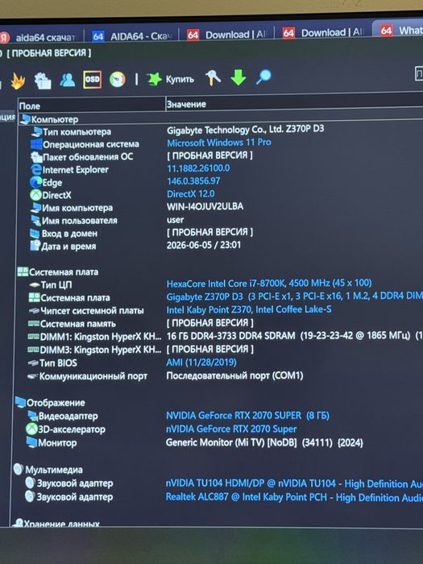Click the Пакет обновления ОС row icon
423x564 pixels.
[x=36, y=157]
